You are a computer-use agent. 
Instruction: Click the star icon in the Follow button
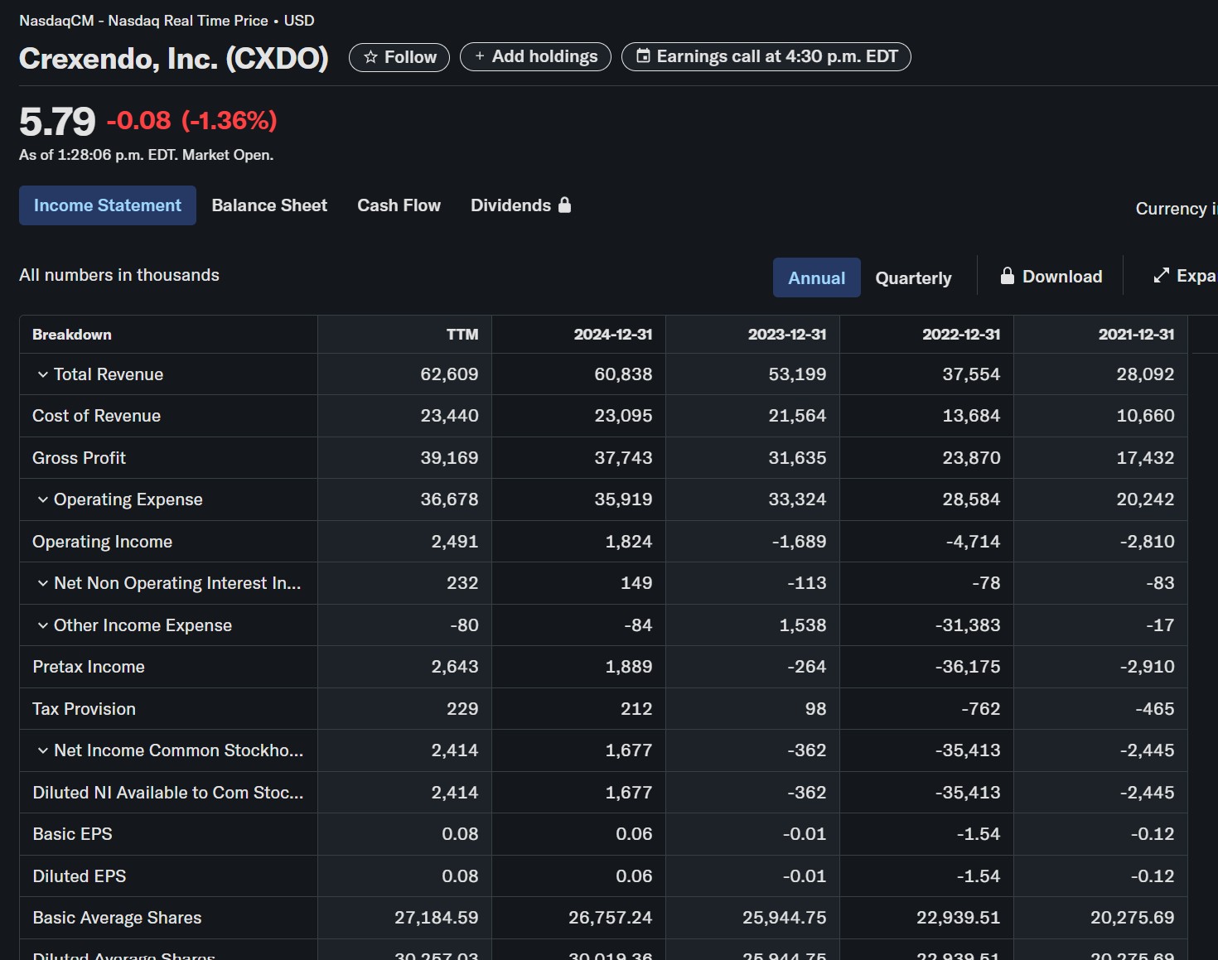(370, 57)
